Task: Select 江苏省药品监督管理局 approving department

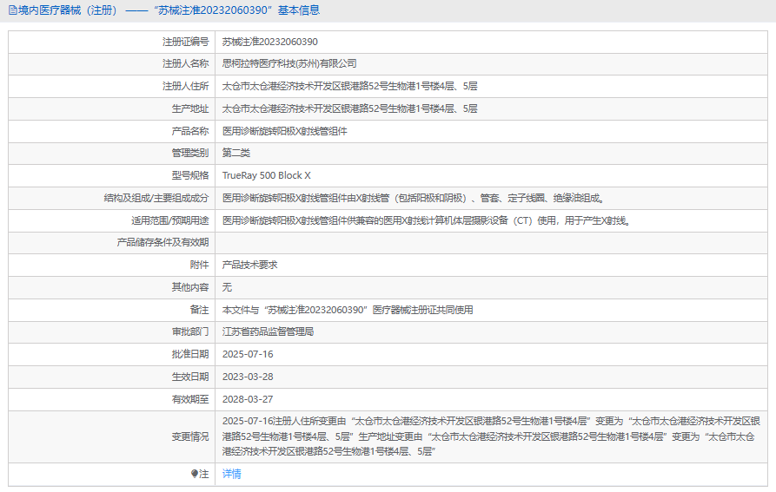Action: click(x=268, y=332)
